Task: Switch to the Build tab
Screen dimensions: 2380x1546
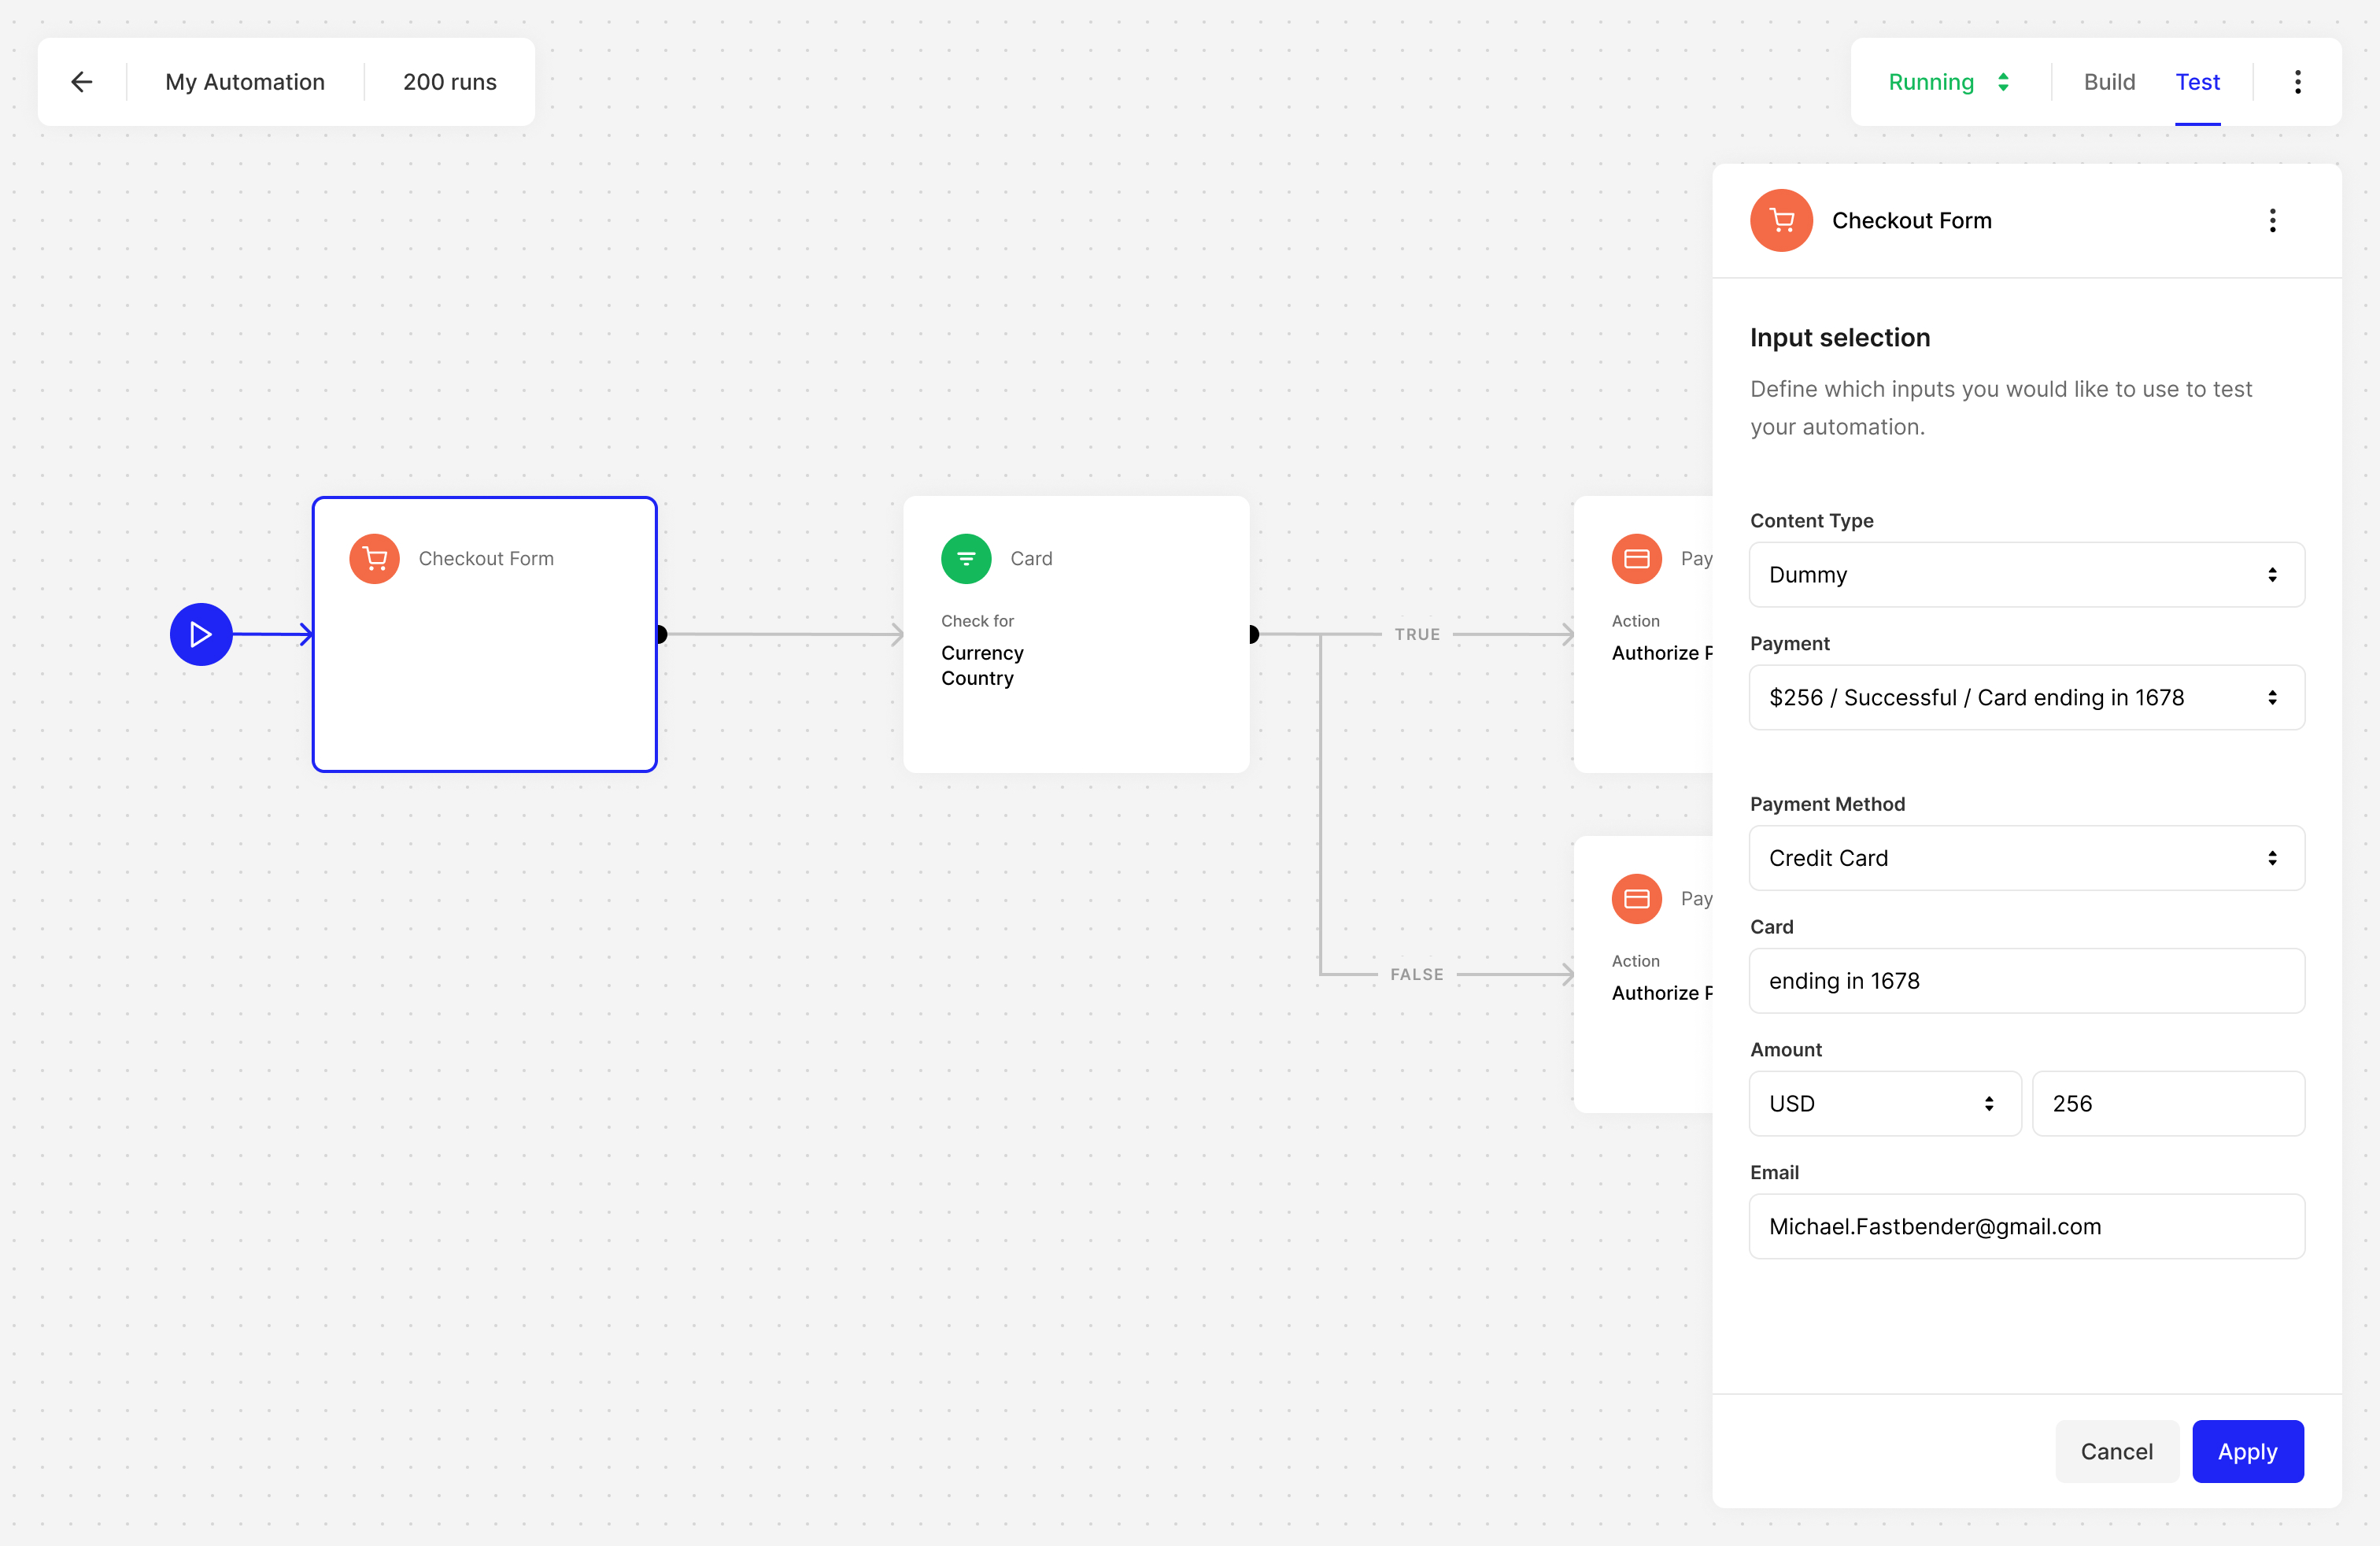Action: point(2109,82)
